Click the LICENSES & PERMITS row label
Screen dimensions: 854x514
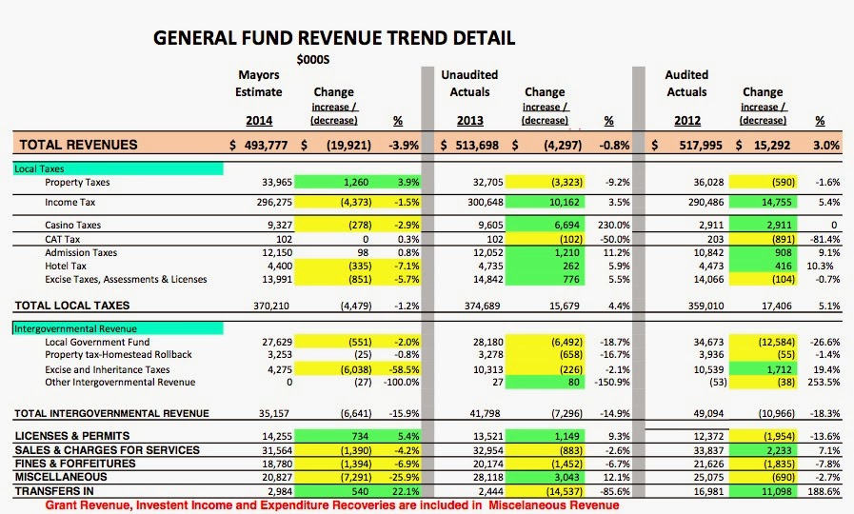(x=72, y=436)
